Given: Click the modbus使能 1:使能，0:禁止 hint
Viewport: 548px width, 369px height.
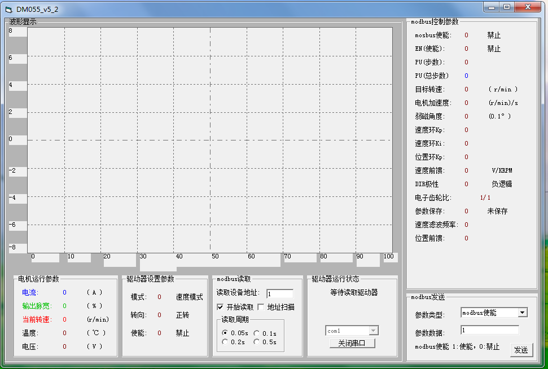Looking at the screenshot, I should click(x=457, y=346).
